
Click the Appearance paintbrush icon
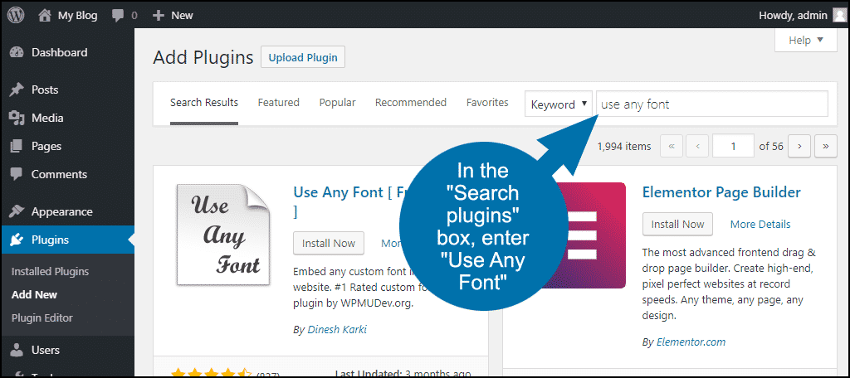click(x=17, y=211)
